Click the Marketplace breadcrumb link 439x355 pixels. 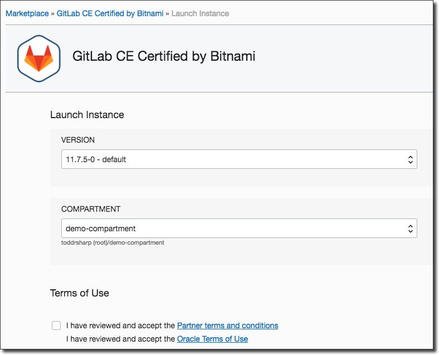[27, 13]
